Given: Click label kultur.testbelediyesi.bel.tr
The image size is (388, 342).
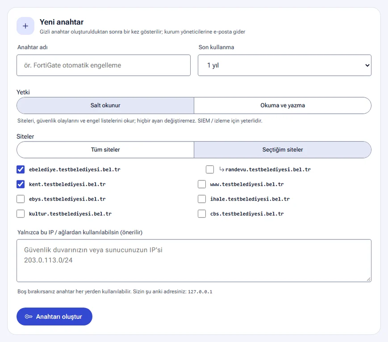Looking at the screenshot, I should tap(70, 213).
